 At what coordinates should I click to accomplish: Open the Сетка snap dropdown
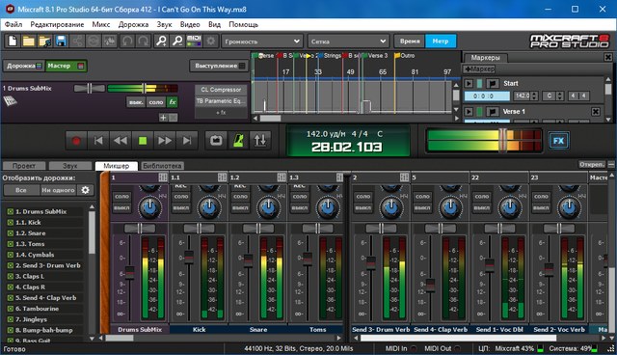pyautogui.click(x=348, y=41)
